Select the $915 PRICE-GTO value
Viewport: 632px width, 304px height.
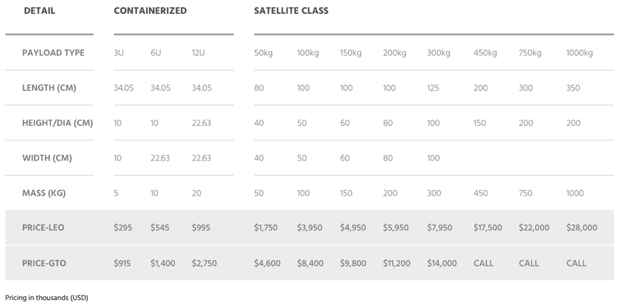point(123,264)
